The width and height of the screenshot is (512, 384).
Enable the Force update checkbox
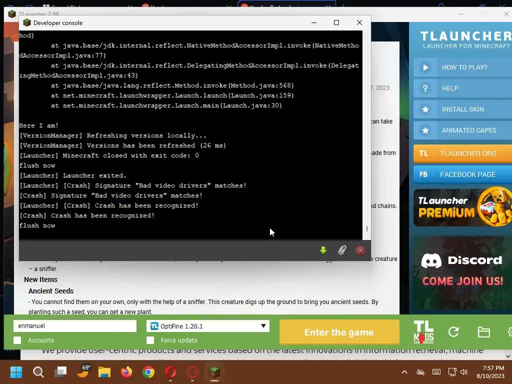click(x=150, y=340)
